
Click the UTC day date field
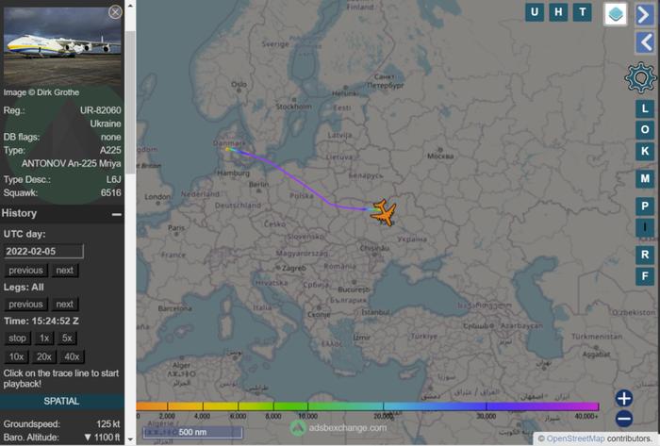point(43,252)
